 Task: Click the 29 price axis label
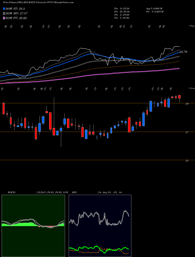pos(187,104)
